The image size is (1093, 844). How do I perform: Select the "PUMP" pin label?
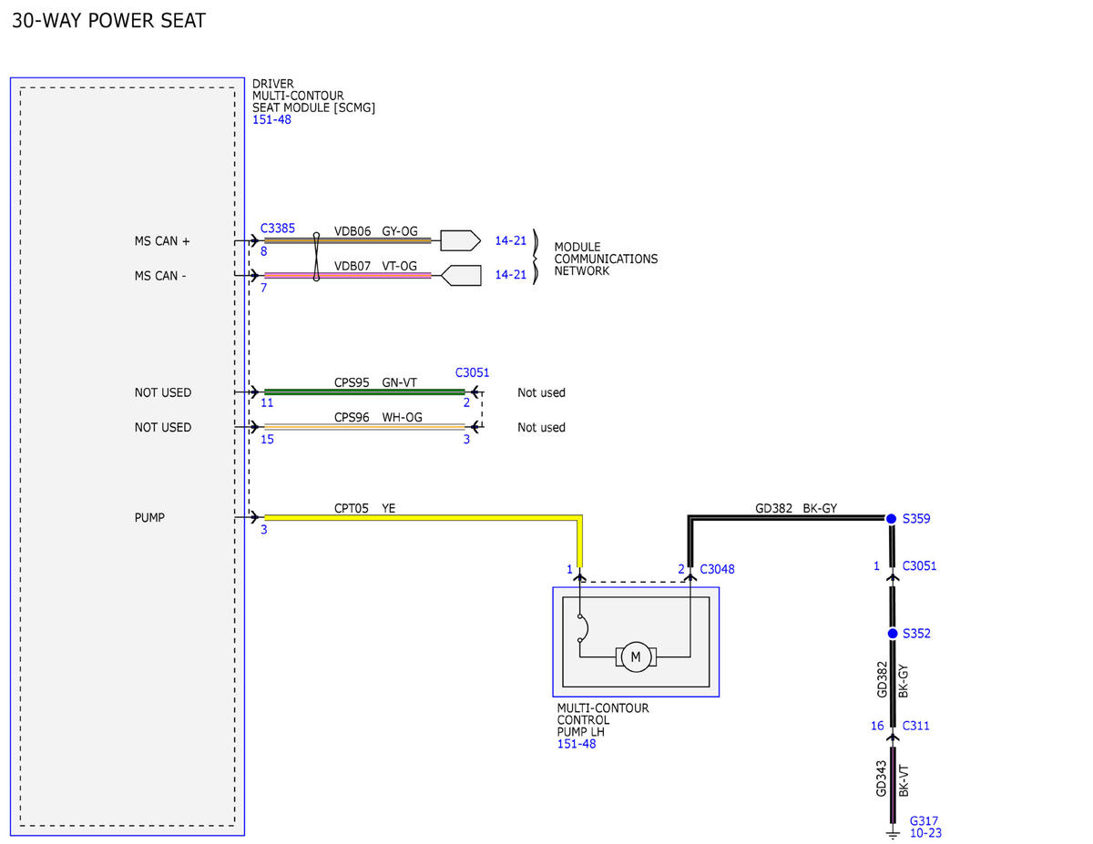[x=149, y=517]
